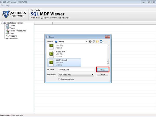Click the SAMPLE2.mdf file icon
Image resolution: width=156 pixels, height=117 pixels.
pos(51,63)
